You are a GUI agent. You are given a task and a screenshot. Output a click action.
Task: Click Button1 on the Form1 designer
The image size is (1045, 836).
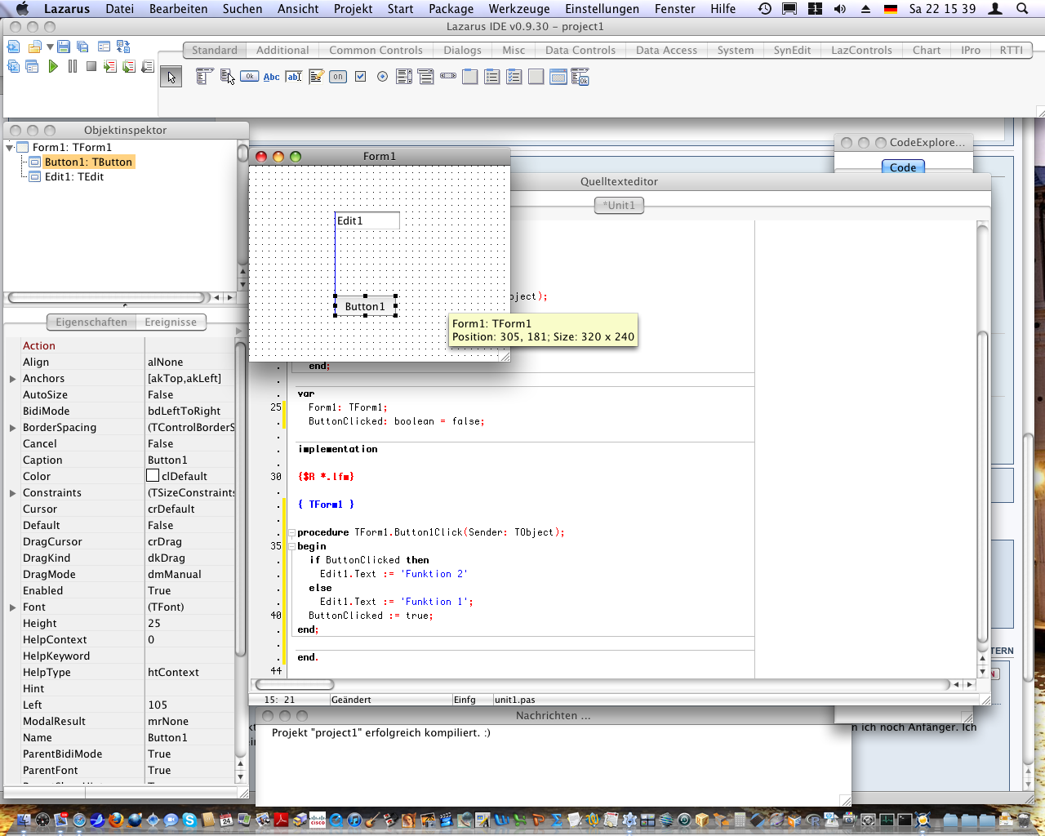[365, 306]
